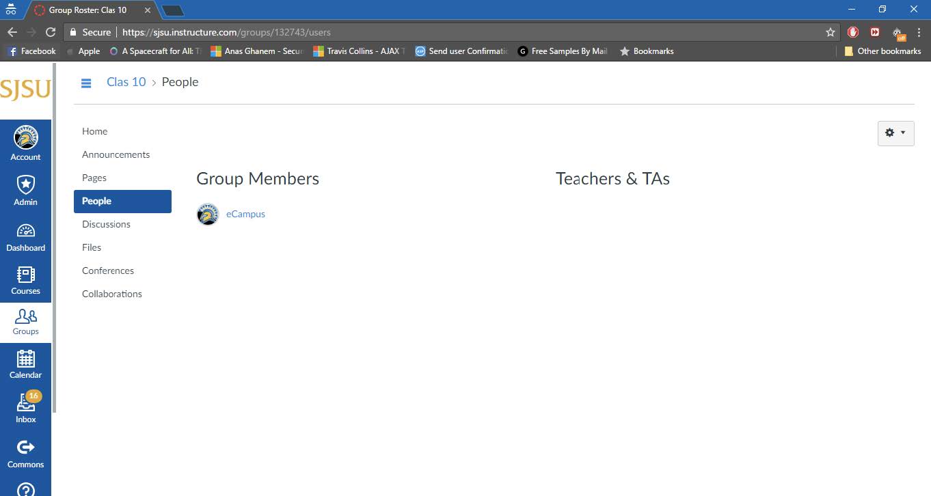The height and width of the screenshot is (496, 931).
Task: Open the Inbox showing 16 notifications
Action: click(25, 408)
